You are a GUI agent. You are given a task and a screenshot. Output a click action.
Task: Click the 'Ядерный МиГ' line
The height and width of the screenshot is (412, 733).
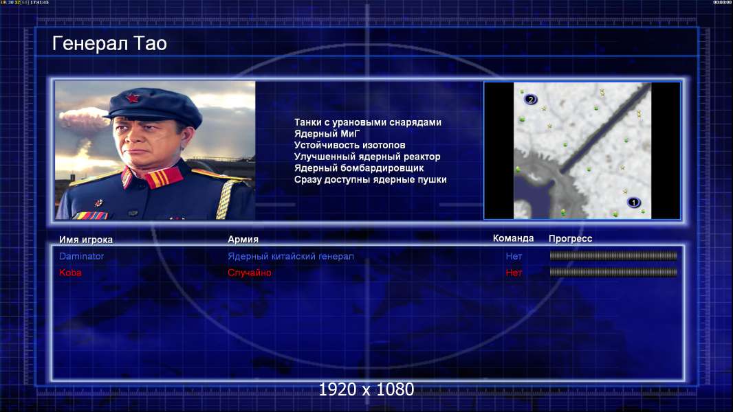point(327,134)
